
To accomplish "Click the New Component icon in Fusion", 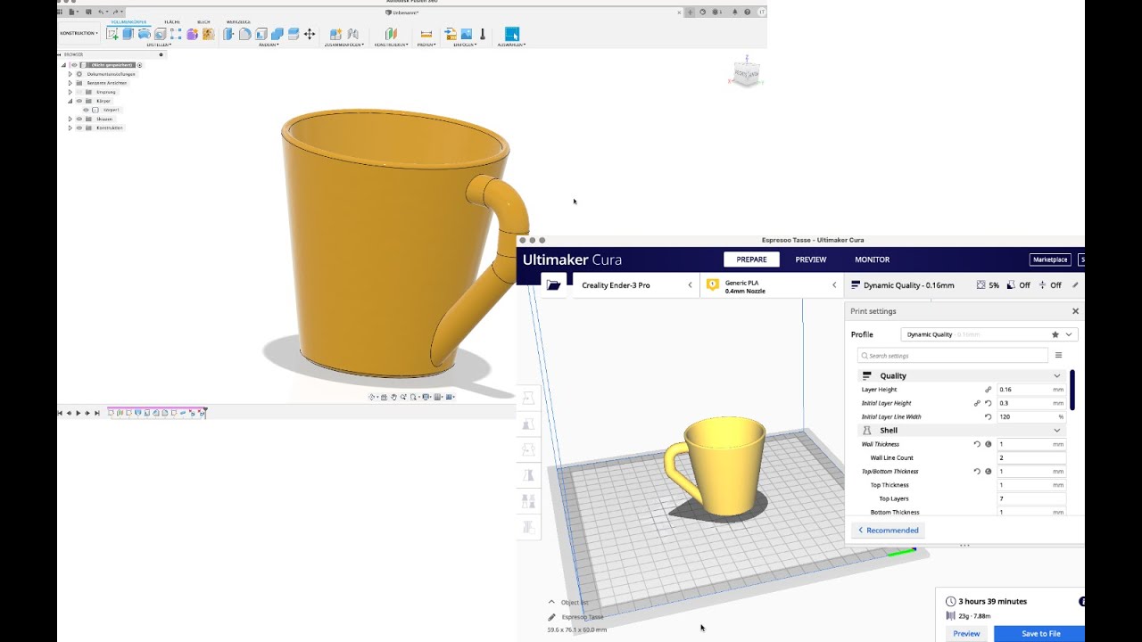I will point(335,34).
